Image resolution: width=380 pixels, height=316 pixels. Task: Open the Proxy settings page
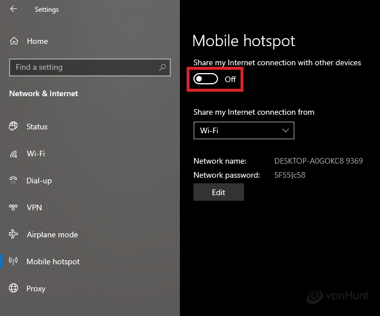point(36,288)
